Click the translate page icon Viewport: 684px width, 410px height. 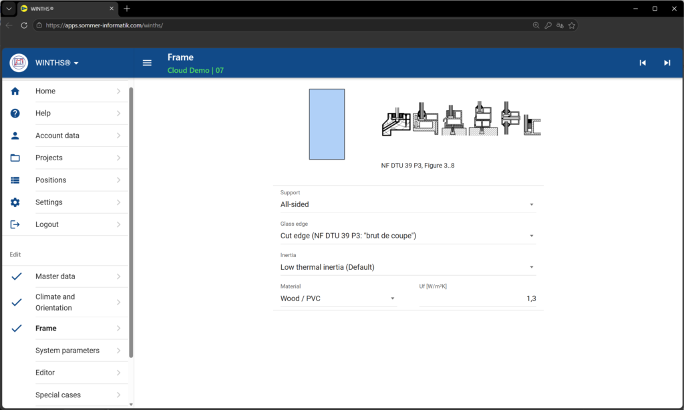pyautogui.click(x=560, y=25)
